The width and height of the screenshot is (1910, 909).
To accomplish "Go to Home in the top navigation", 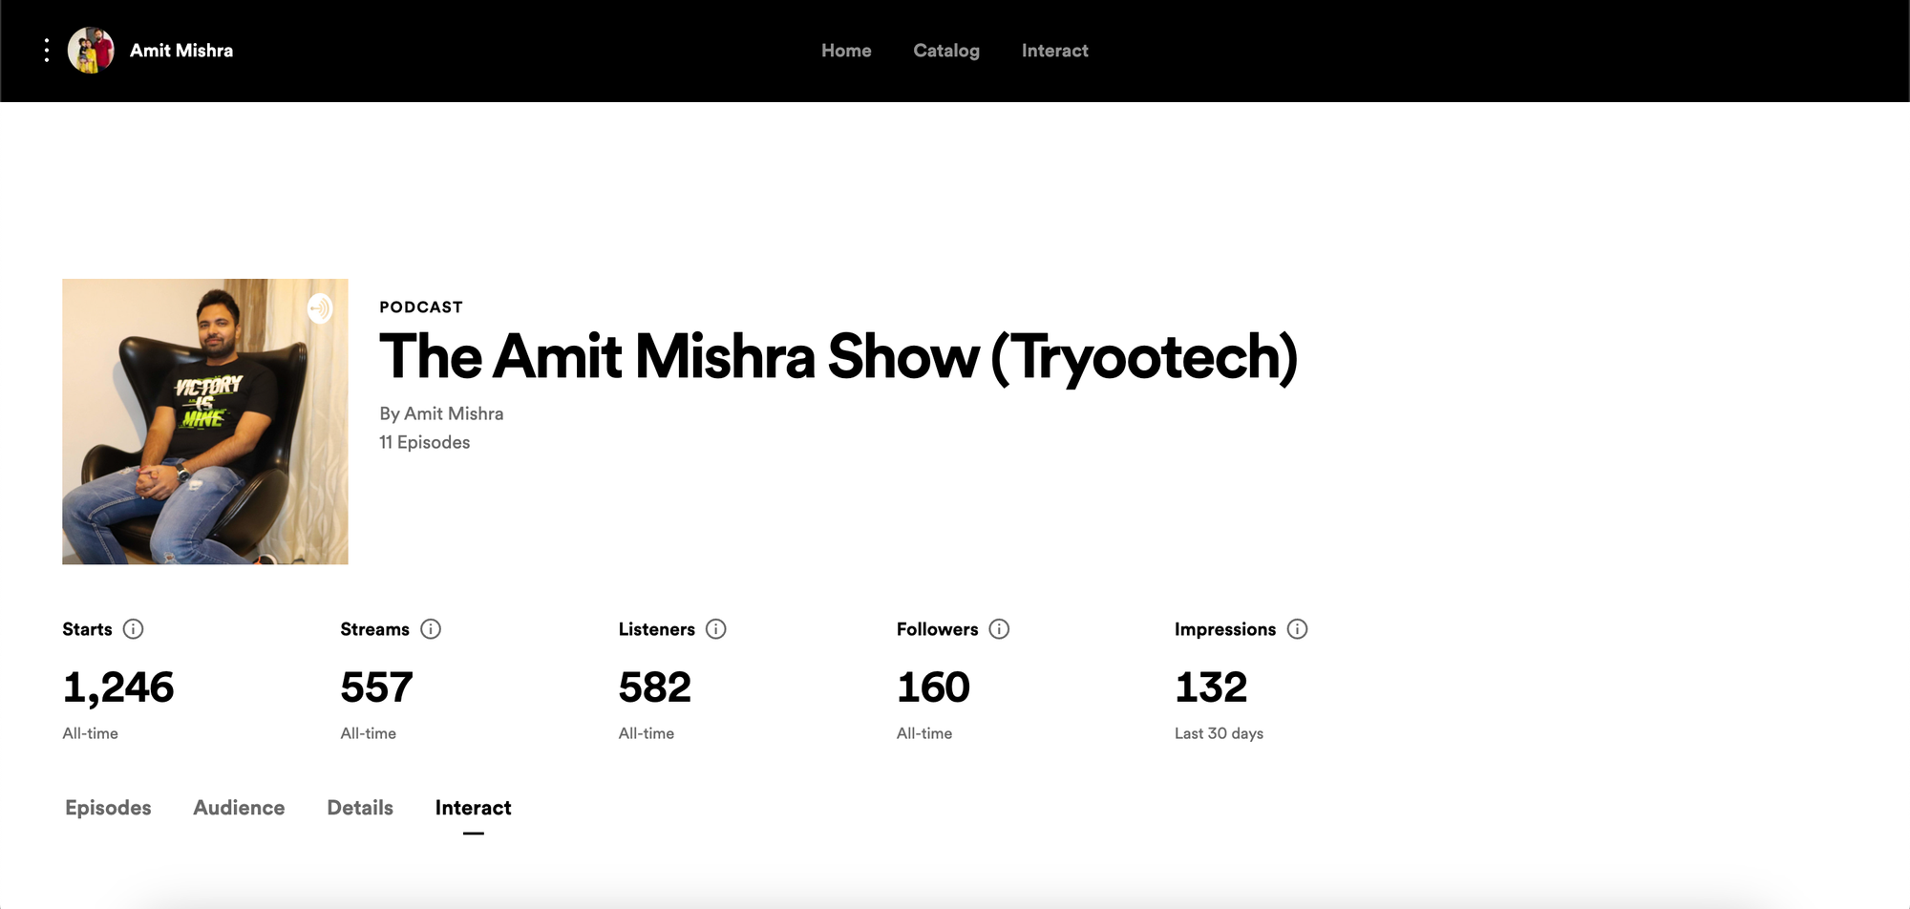I will [x=846, y=51].
